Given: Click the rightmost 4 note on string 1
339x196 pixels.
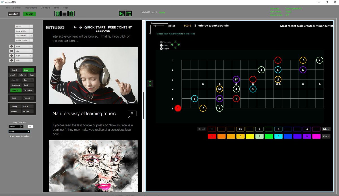Looking at the screenshot, I should (x=320, y=60).
